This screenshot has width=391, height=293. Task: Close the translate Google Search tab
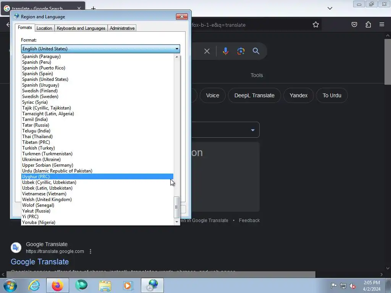79,8
